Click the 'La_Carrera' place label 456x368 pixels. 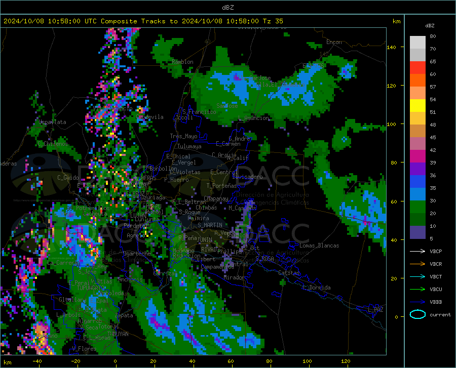pos(62,263)
